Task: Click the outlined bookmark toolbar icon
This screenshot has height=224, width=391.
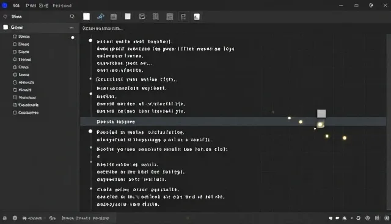Action: 183,16
